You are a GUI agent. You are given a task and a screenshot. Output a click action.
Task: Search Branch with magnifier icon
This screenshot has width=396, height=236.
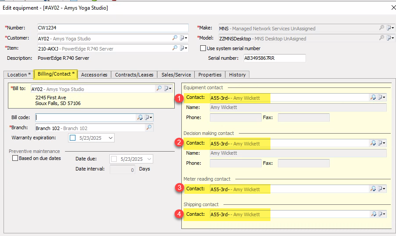coord(149,127)
